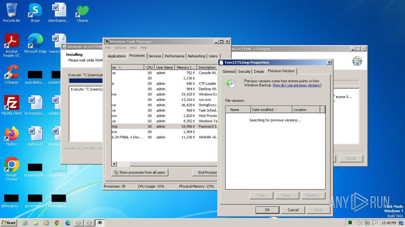405x227 pixels.
Task: Open 'How do I use previous versions?' link
Action: coord(297,85)
